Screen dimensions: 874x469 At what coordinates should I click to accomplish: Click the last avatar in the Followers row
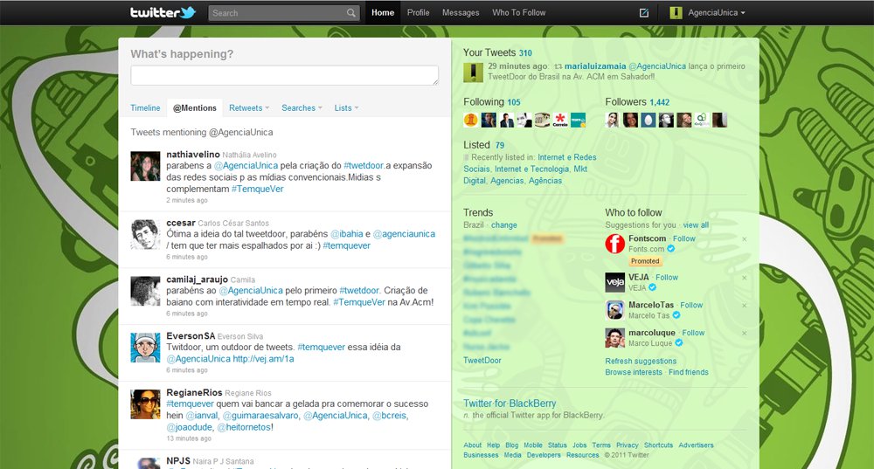pos(719,120)
